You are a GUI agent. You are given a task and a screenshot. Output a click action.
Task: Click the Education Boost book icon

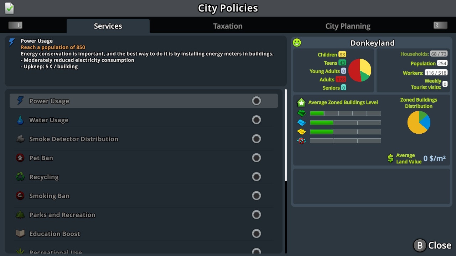[x=20, y=234]
